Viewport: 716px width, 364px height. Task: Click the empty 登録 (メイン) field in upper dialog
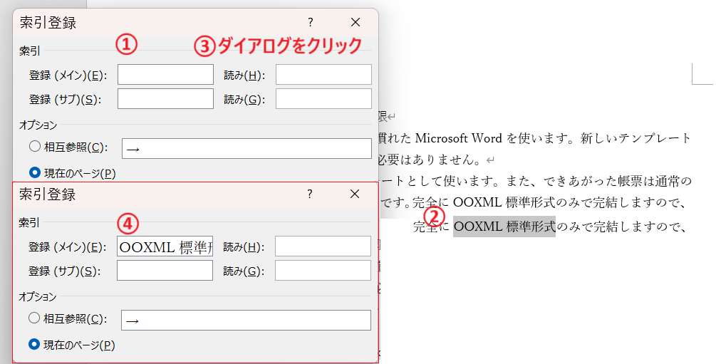pos(165,75)
